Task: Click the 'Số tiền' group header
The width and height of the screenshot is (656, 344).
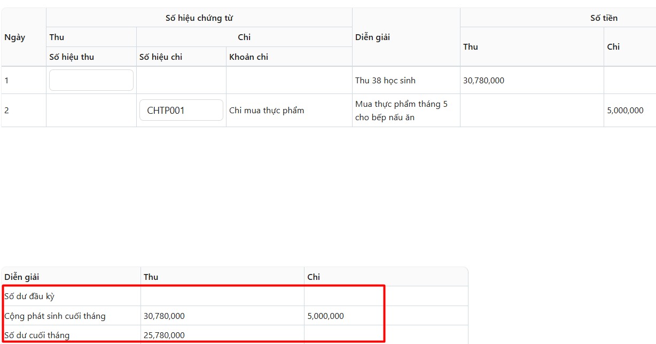Action: tap(604, 18)
